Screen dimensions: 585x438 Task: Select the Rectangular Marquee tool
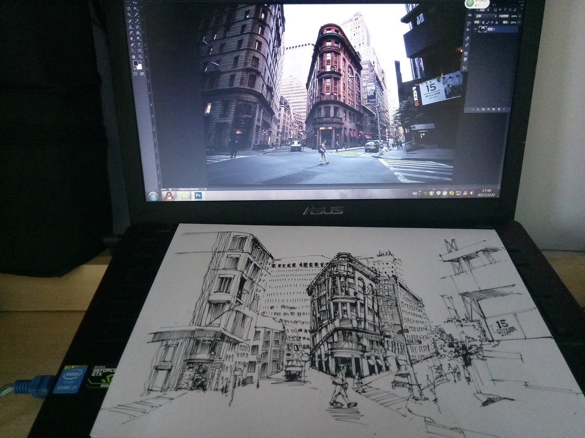128,2
